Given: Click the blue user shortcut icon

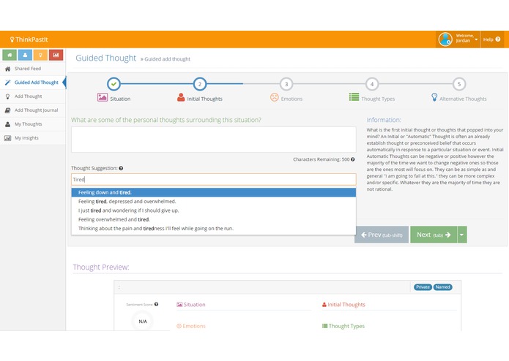Looking at the screenshot, I should point(25,55).
